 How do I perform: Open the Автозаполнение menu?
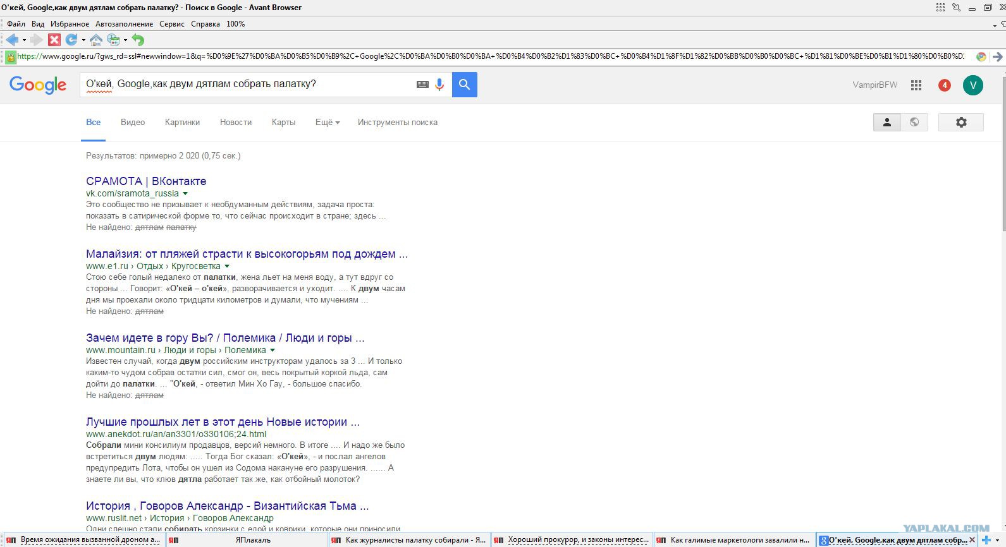124,24
